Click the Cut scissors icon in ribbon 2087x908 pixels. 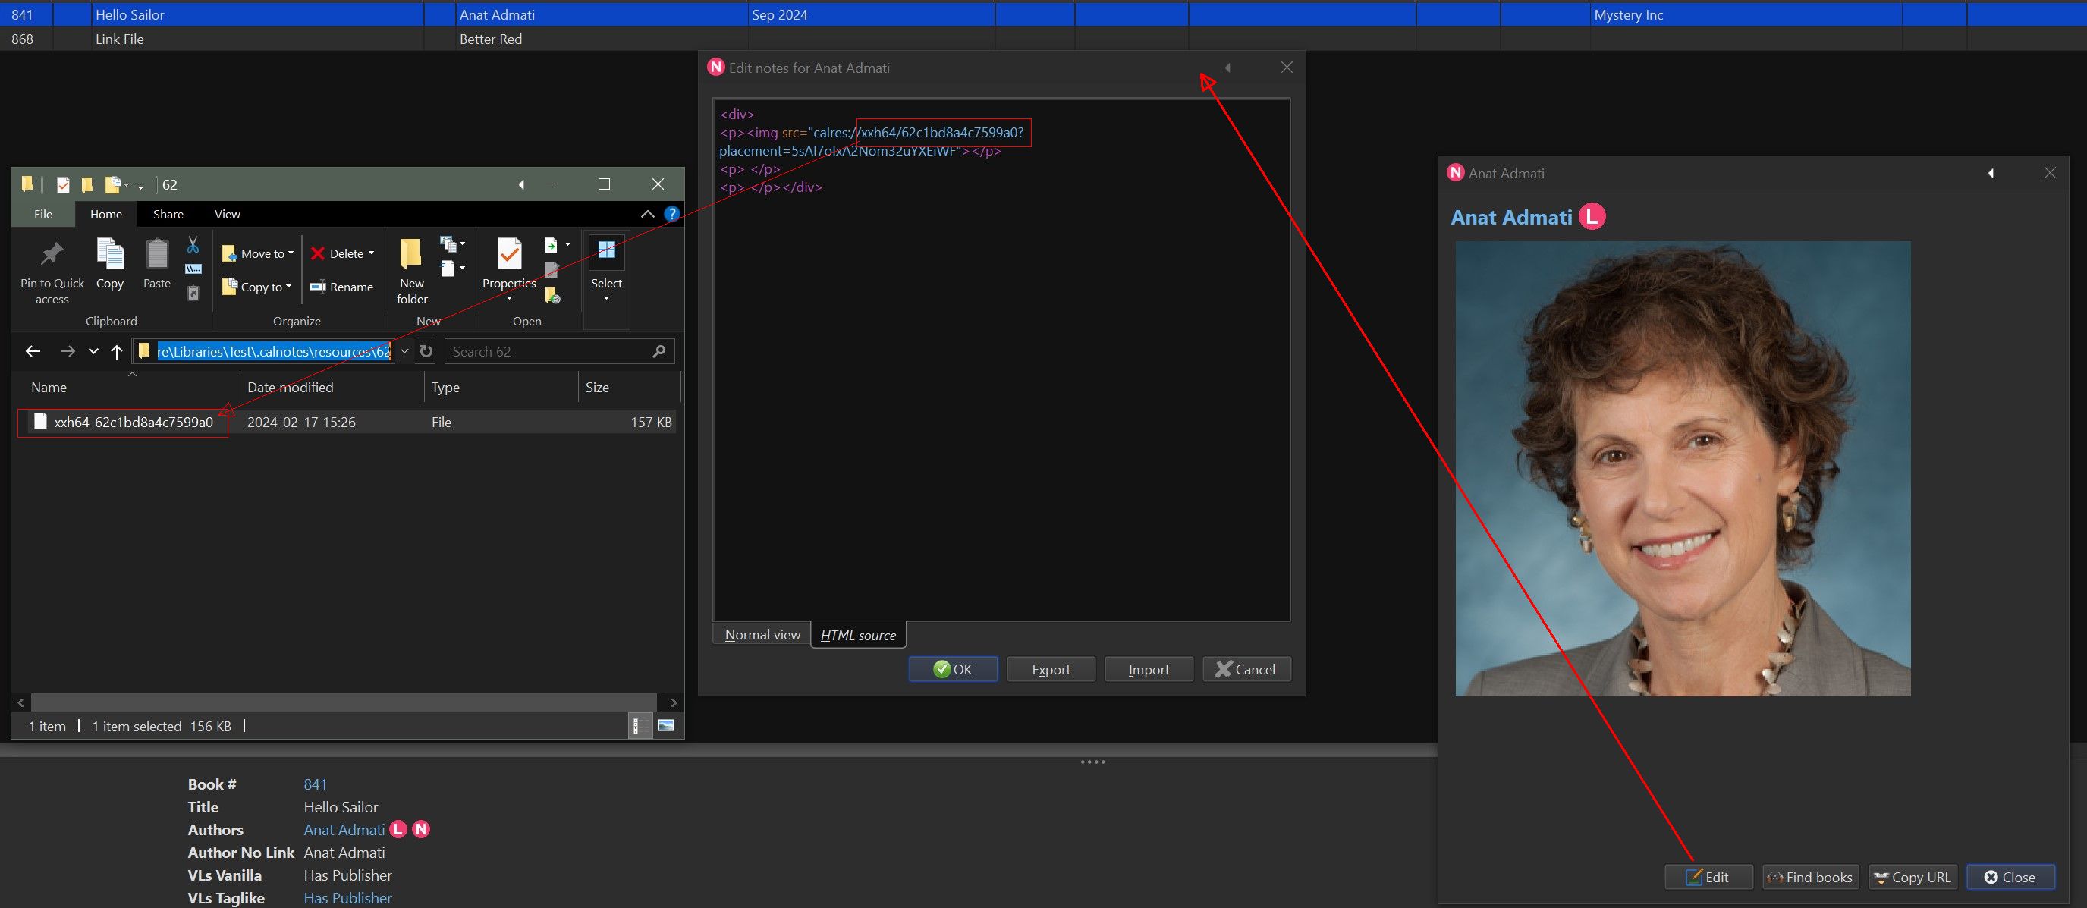click(193, 244)
